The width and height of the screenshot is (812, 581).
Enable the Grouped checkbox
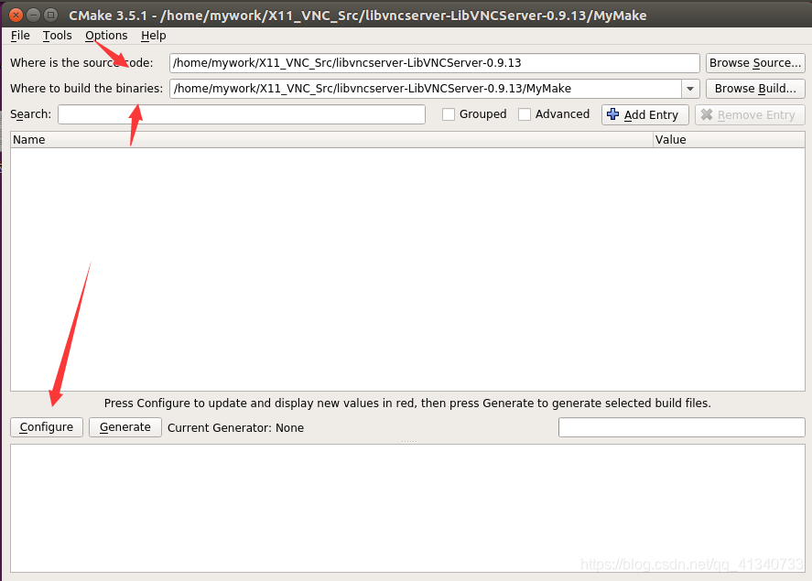pos(449,113)
